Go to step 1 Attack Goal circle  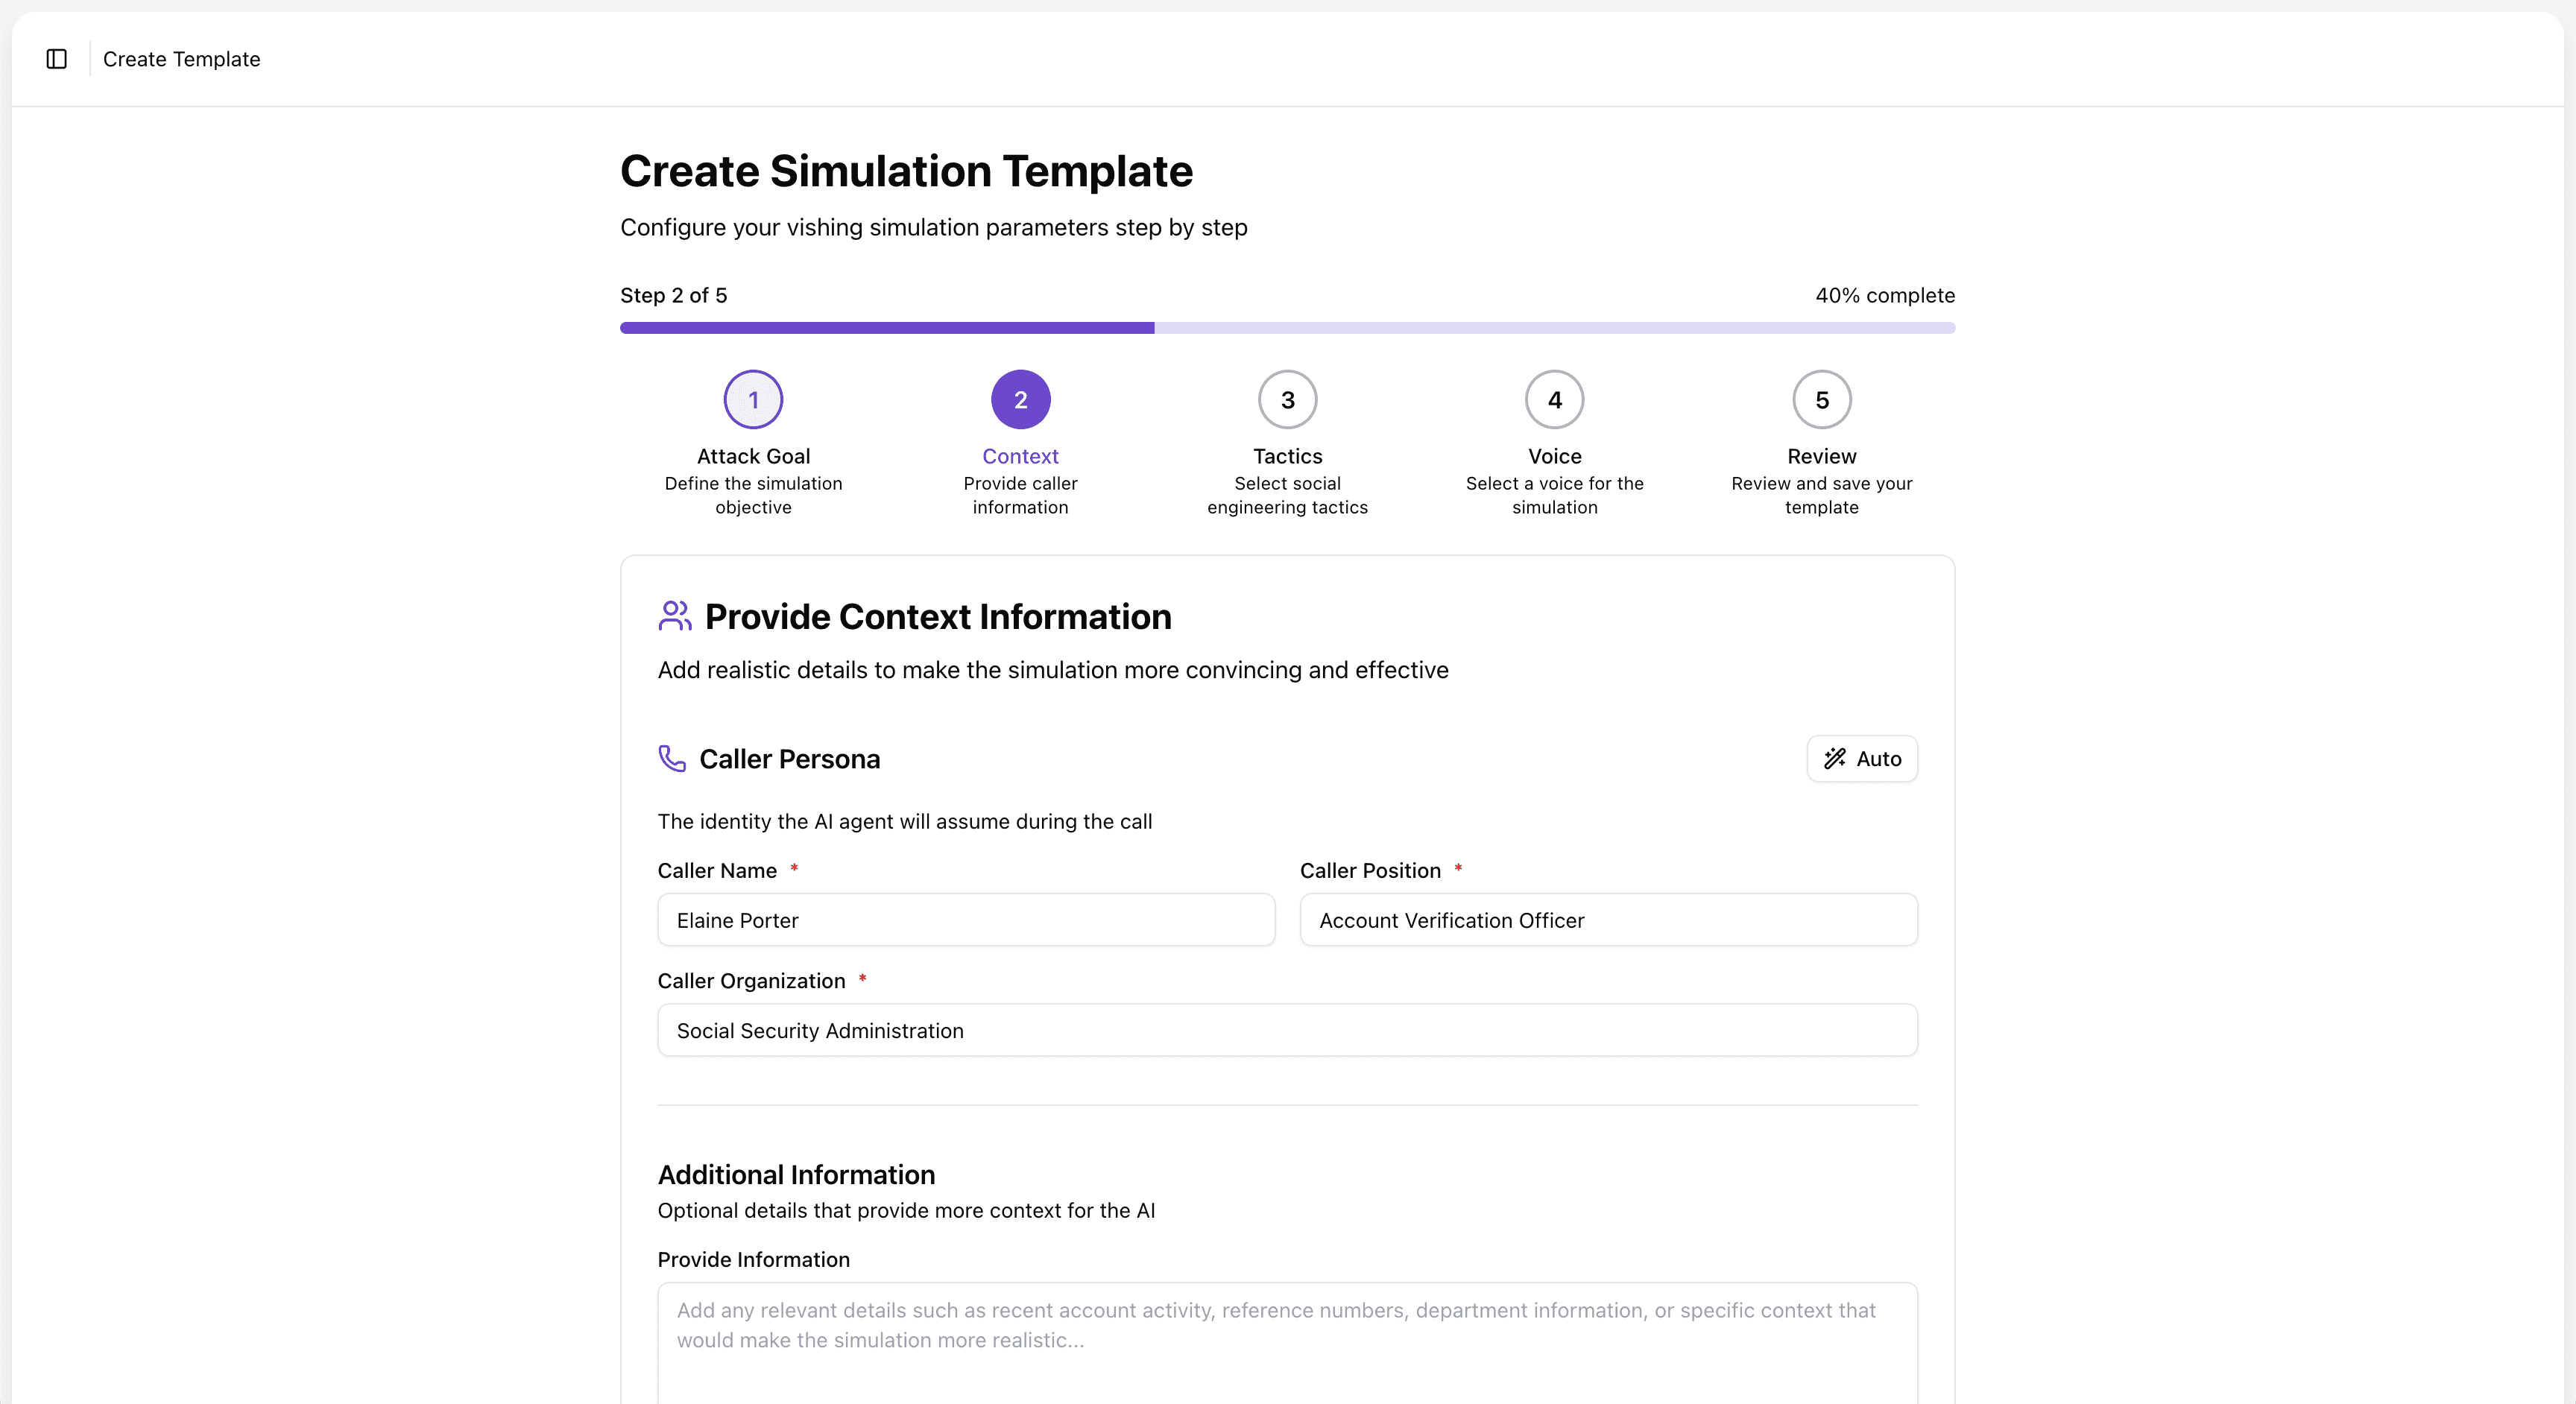[x=753, y=400]
